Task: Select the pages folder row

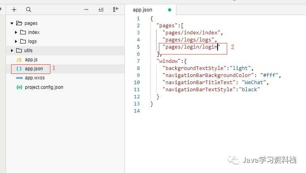Action: tap(65, 23)
